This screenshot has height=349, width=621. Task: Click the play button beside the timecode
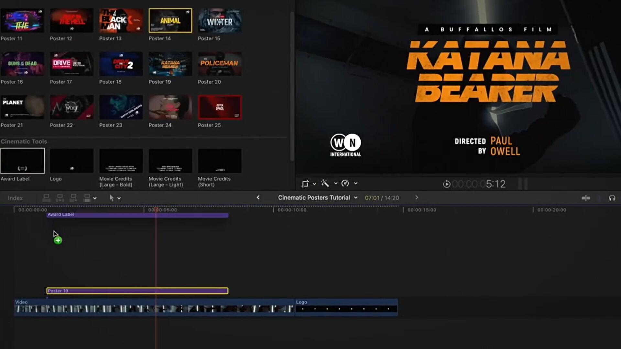446,184
